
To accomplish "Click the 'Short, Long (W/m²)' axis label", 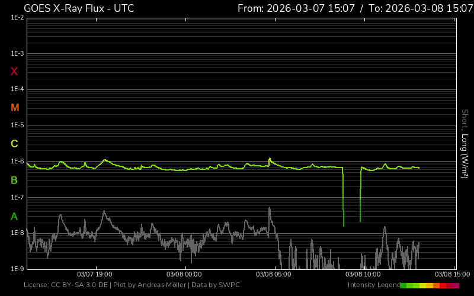I will [465, 143].
